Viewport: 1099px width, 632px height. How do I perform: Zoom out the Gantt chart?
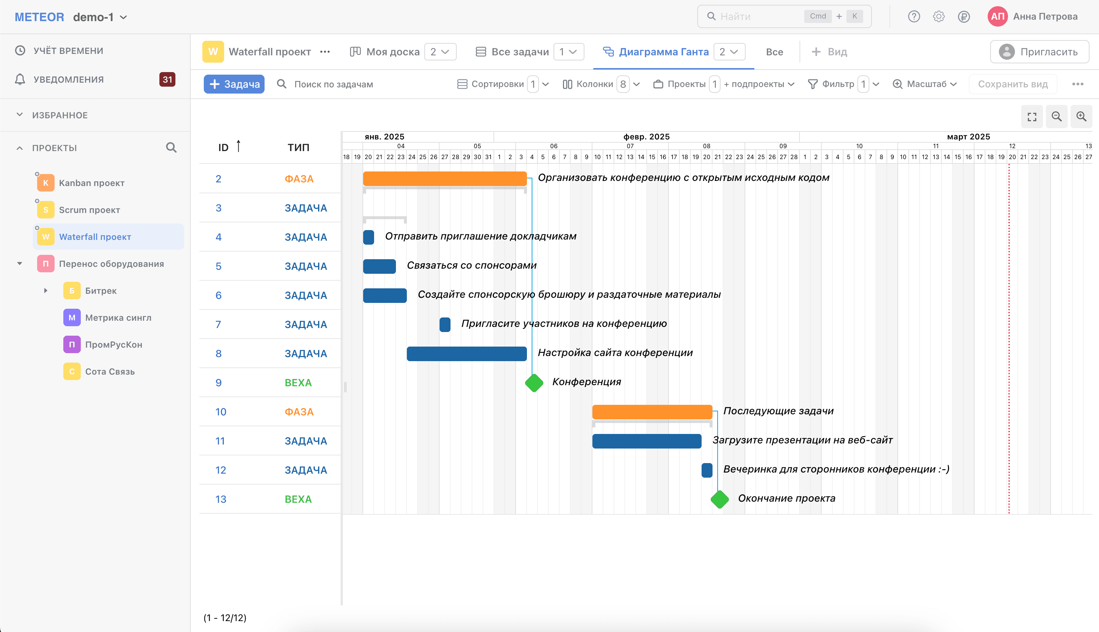coord(1056,117)
